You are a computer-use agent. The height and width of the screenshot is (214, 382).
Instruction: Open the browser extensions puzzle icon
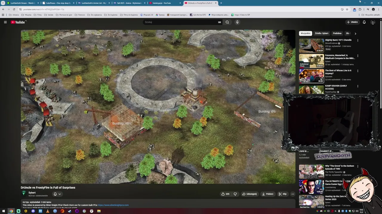(360, 9)
